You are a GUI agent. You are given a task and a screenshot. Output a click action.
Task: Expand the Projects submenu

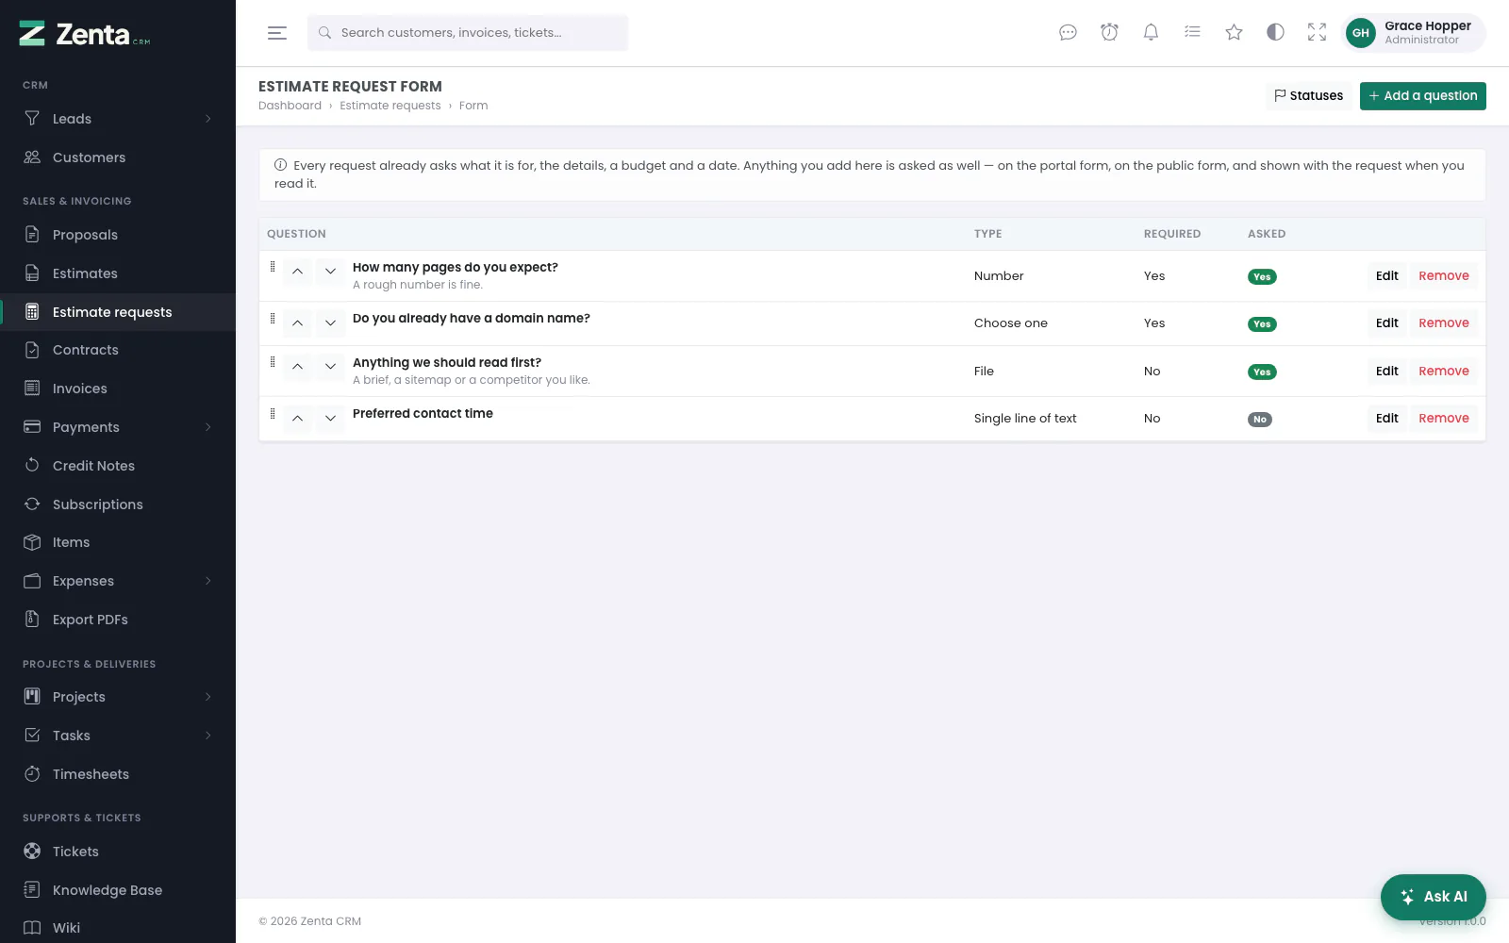[x=208, y=697]
